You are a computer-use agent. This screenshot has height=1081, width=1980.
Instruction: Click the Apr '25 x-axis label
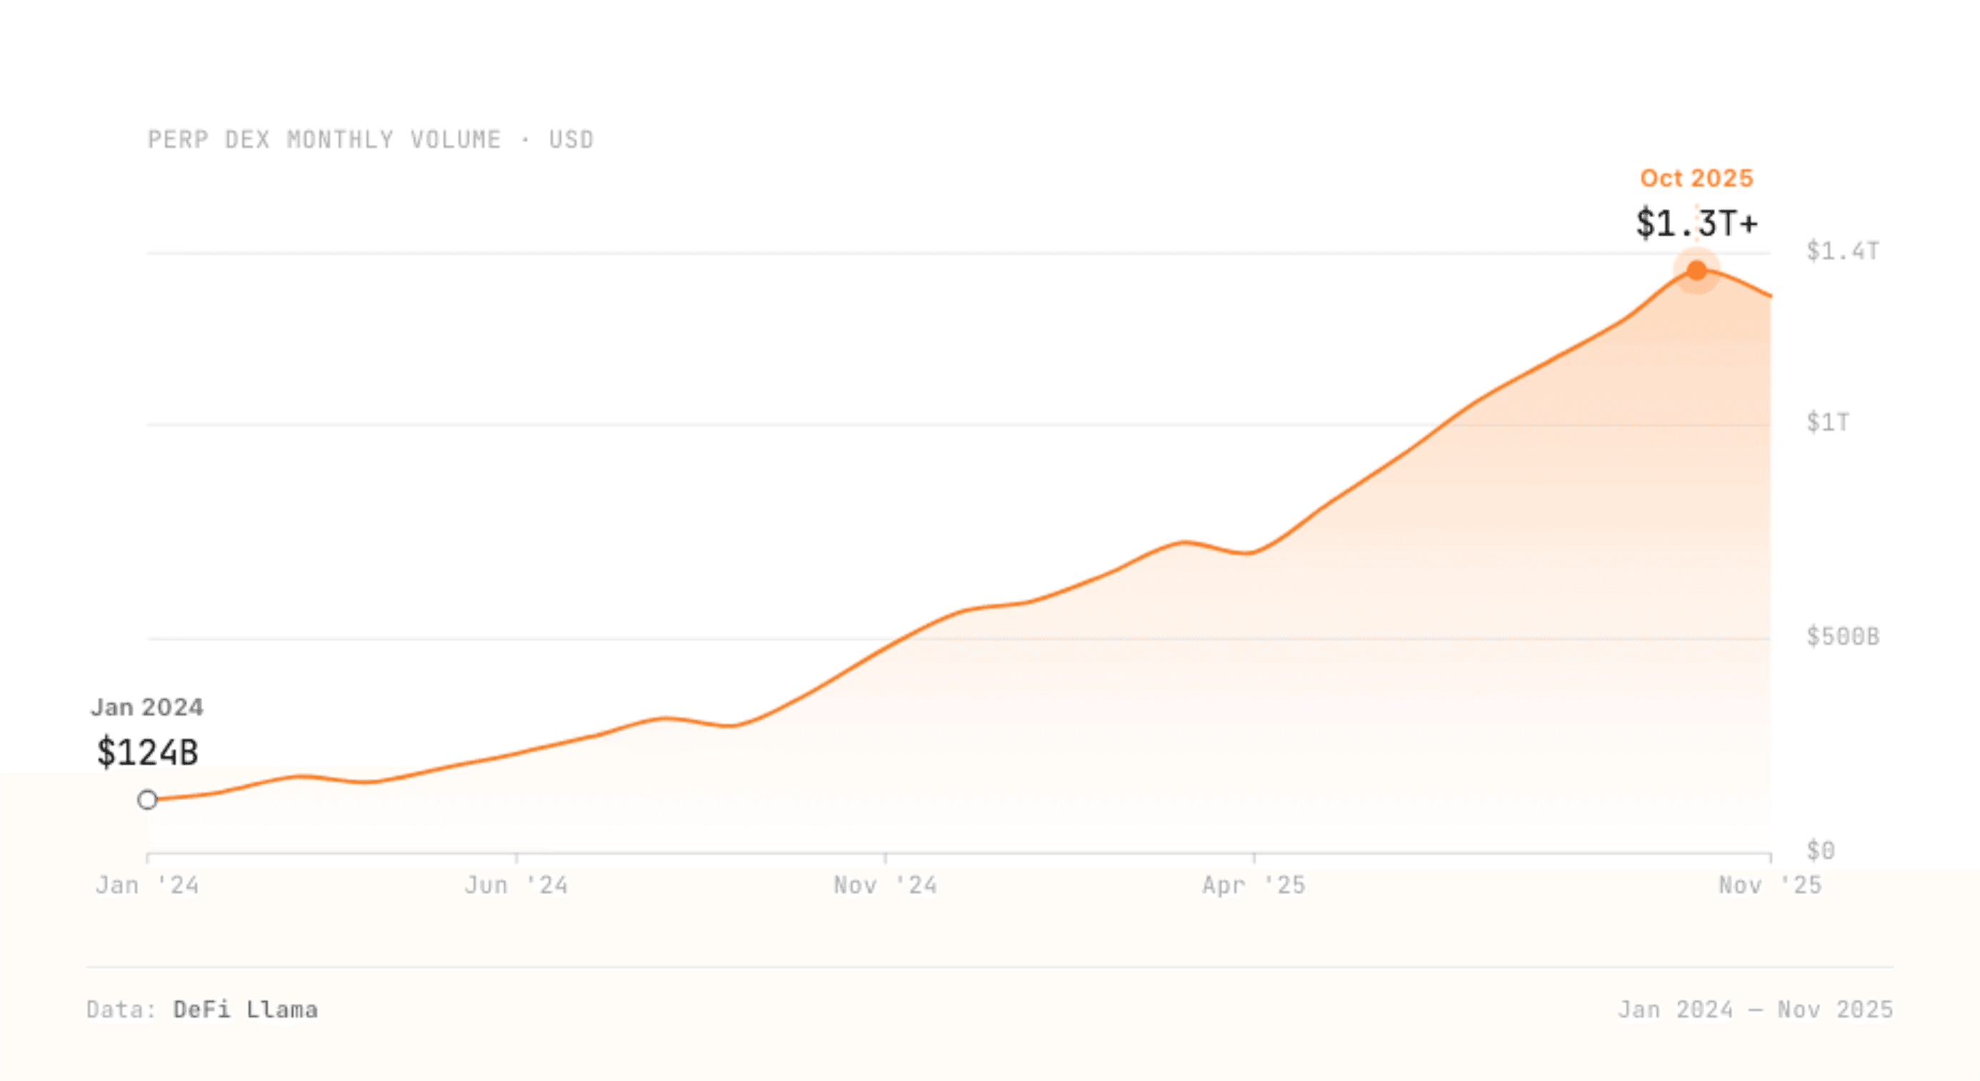pos(1254,885)
